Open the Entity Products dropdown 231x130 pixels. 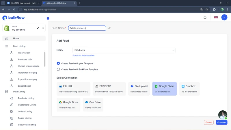pyautogui.click(x=124, y=50)
